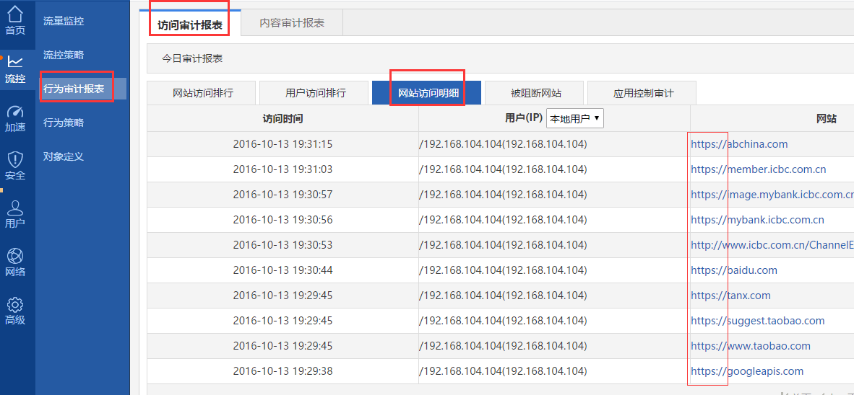Open the advanced (高级) gear icon

(x=15, y=305)
